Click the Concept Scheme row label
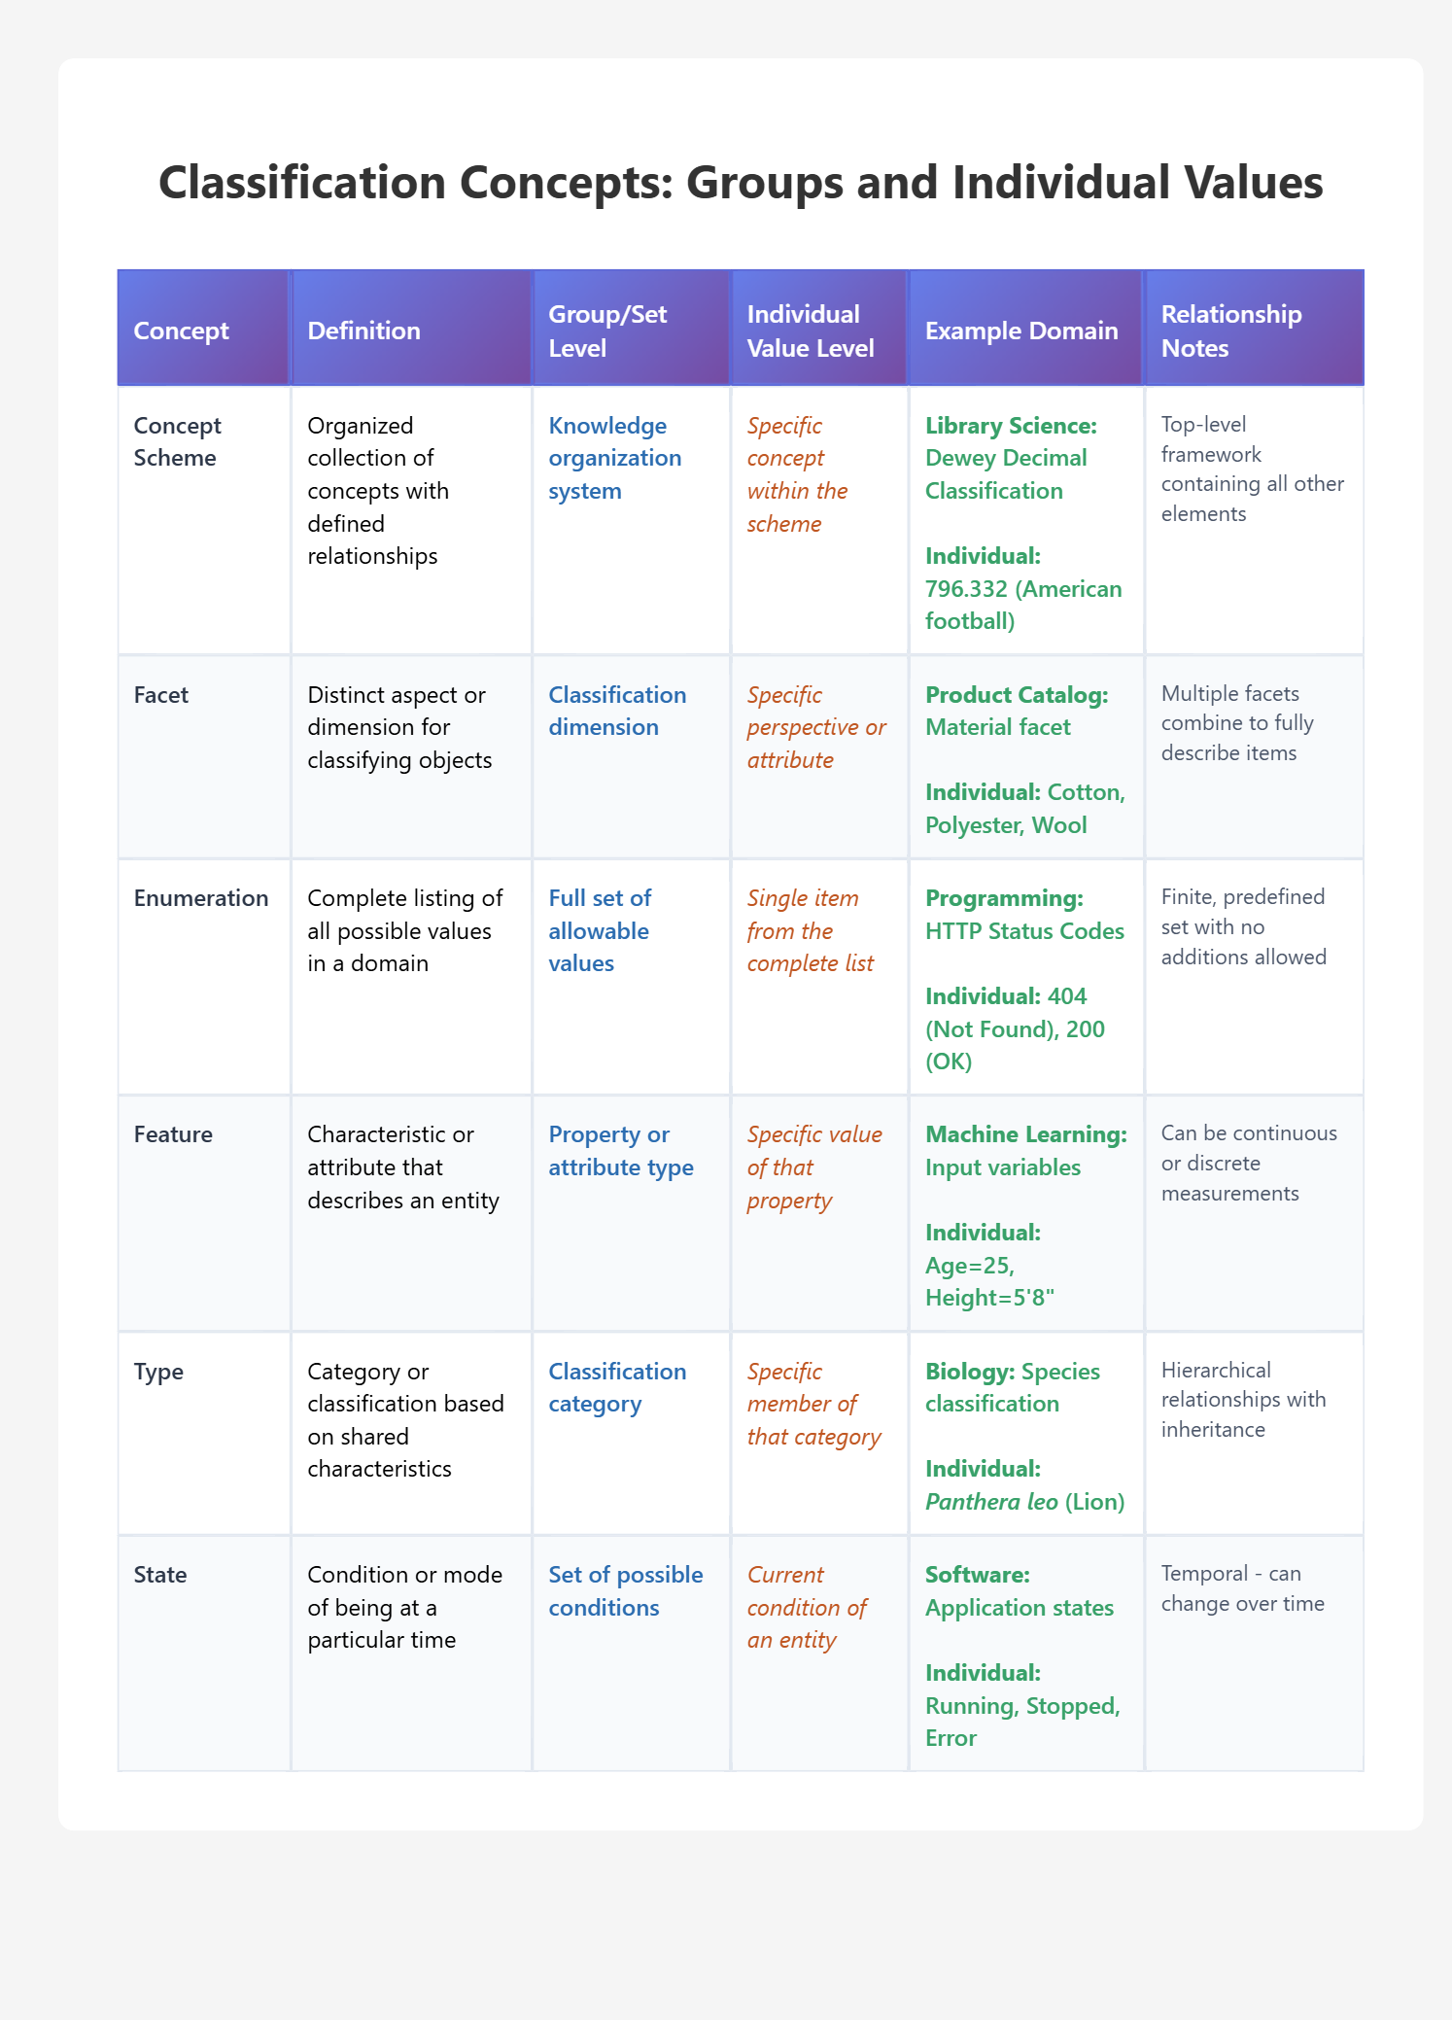 tap(178, 441)
